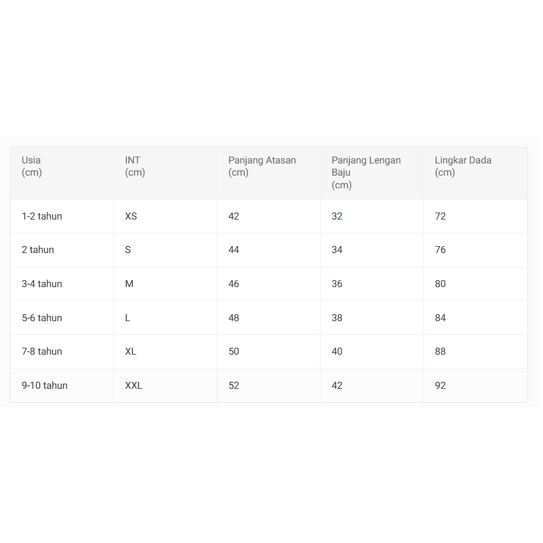This screenshot has height=543, width=543.
Task: Click the Lingkar Dada column header
Action: [463, 166]
